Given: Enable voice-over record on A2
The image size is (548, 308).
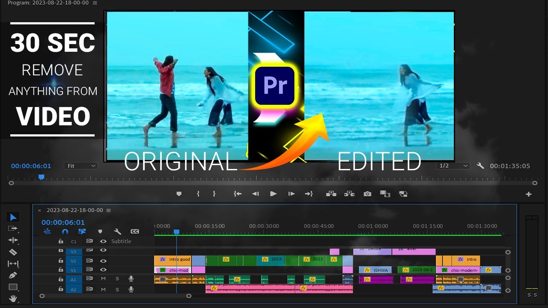Looking at the screenshot, I should click(131, 290).
